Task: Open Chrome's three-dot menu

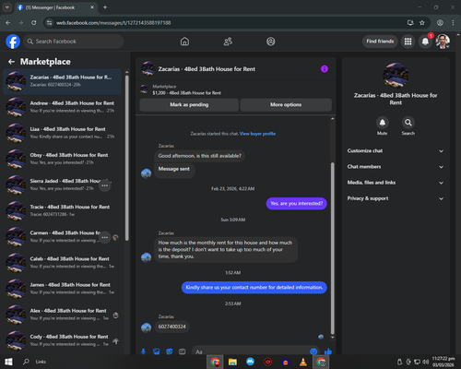Action: 453,23
